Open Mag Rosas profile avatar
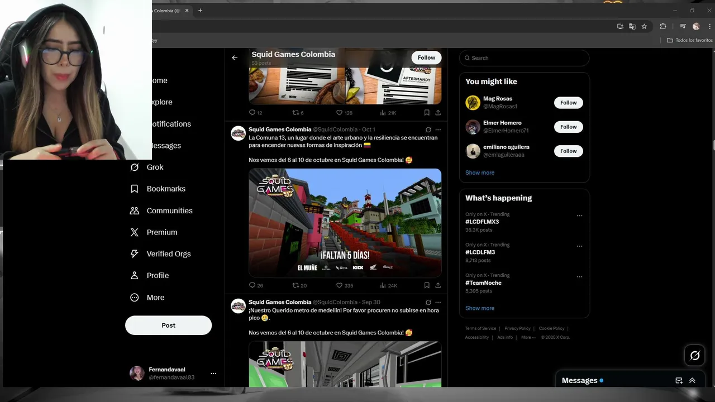 pyautogui.click(x=473, y=103)
